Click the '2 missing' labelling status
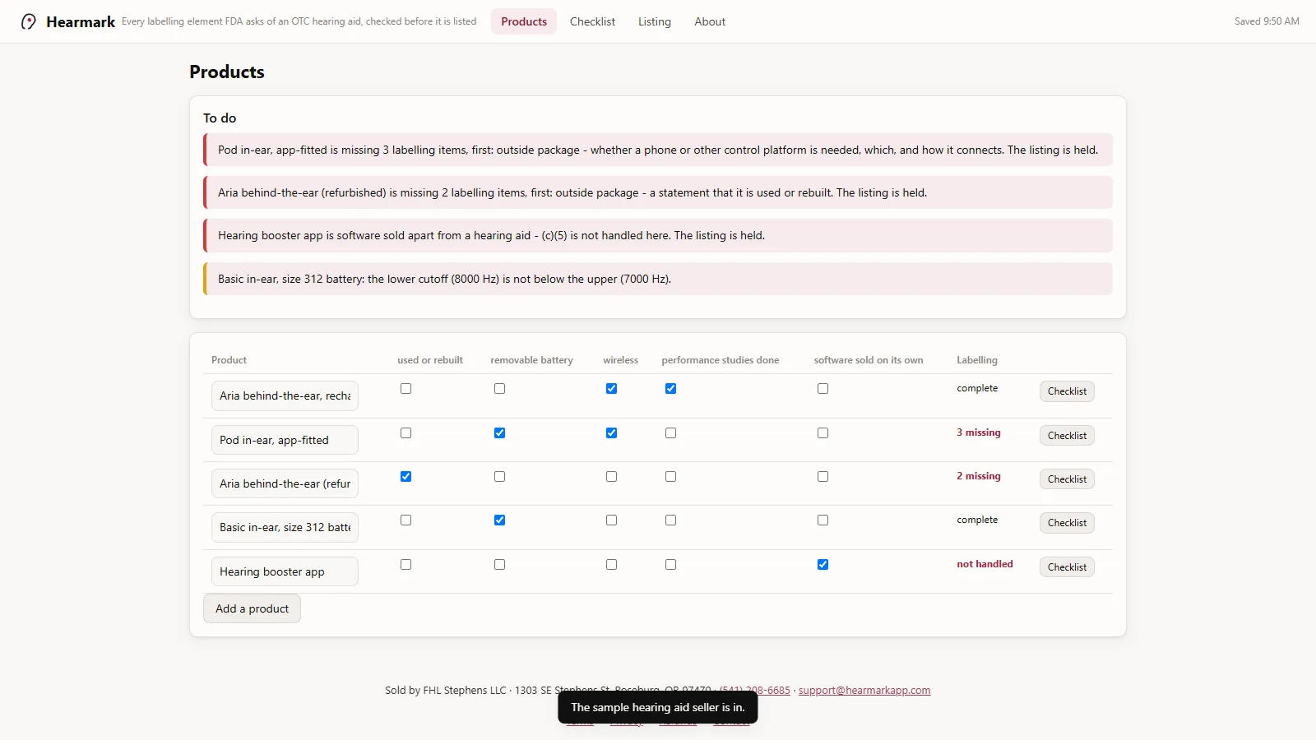This screenshot has height=740, width=1316. pyautogui.click(x=978, y=476)
